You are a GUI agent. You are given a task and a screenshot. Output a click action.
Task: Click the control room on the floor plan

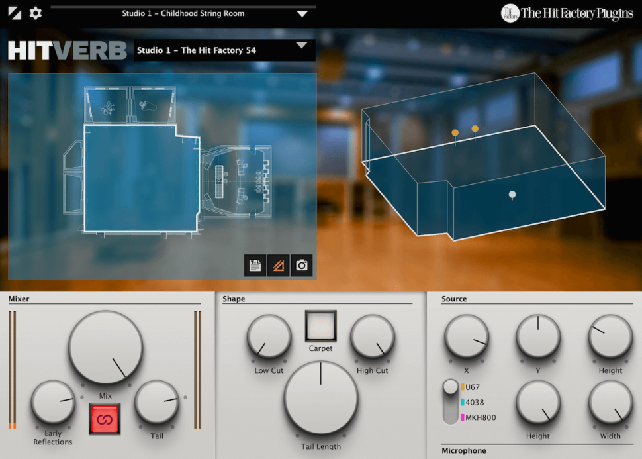[x=237, y=181]
